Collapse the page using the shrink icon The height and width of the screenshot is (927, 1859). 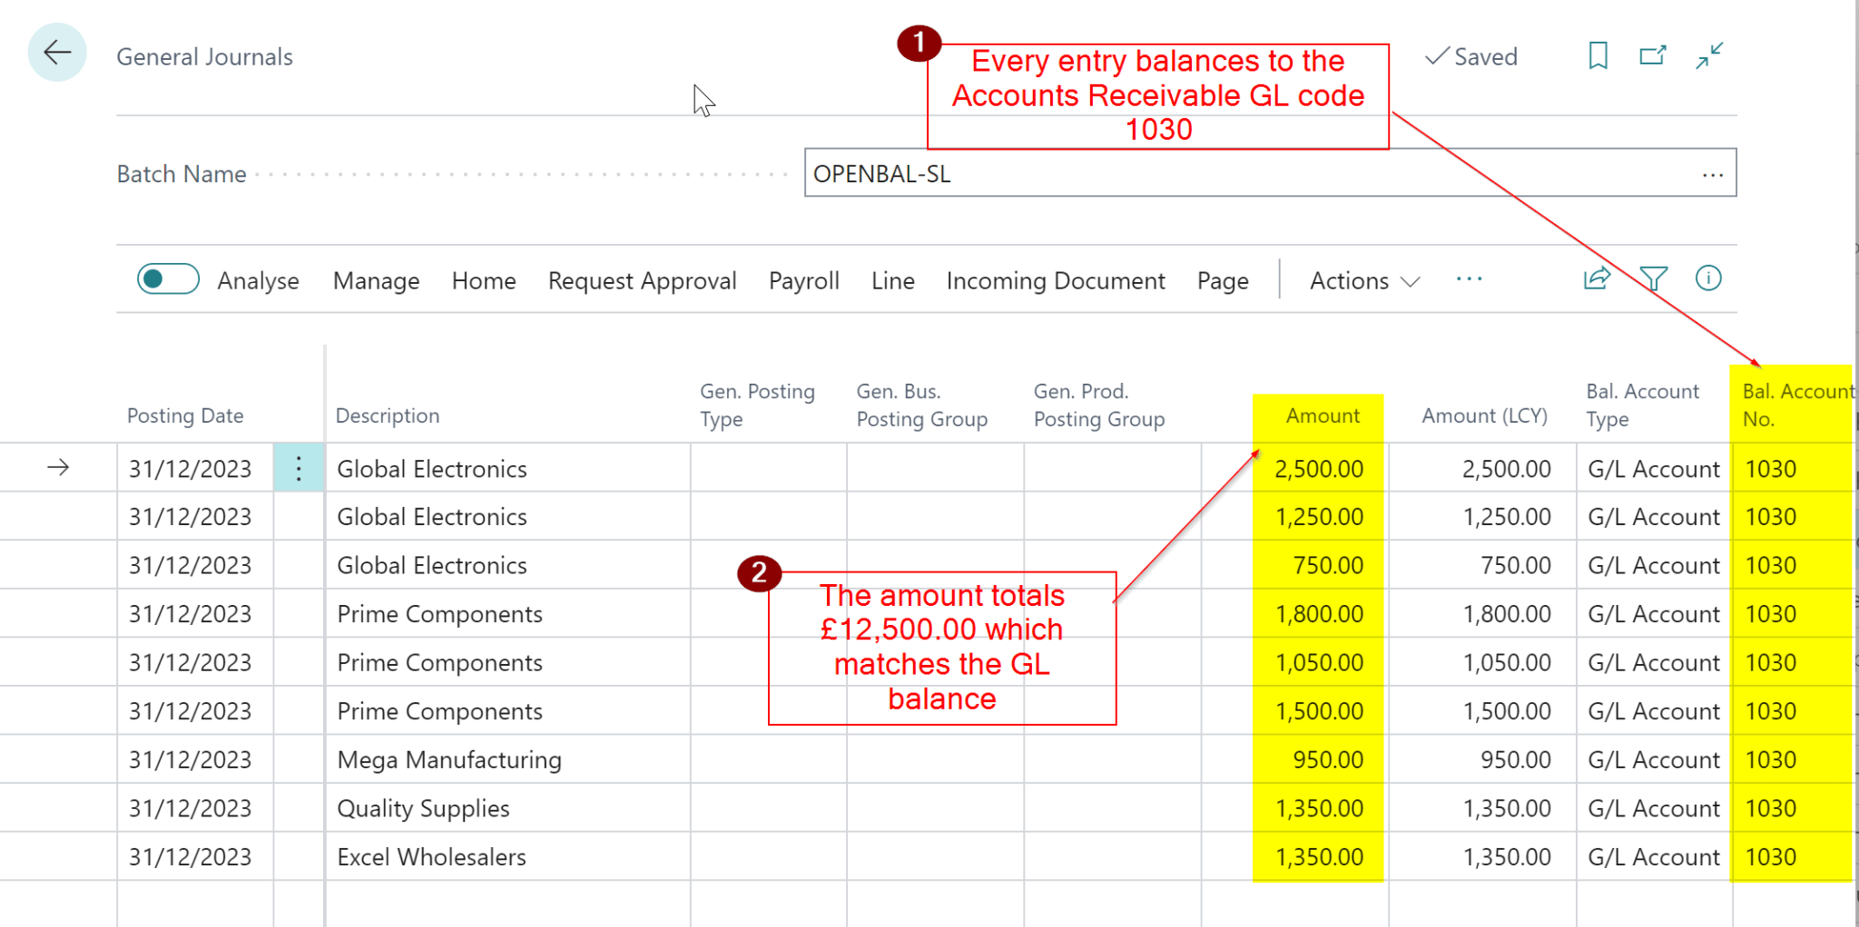(x=1710, y=55)
